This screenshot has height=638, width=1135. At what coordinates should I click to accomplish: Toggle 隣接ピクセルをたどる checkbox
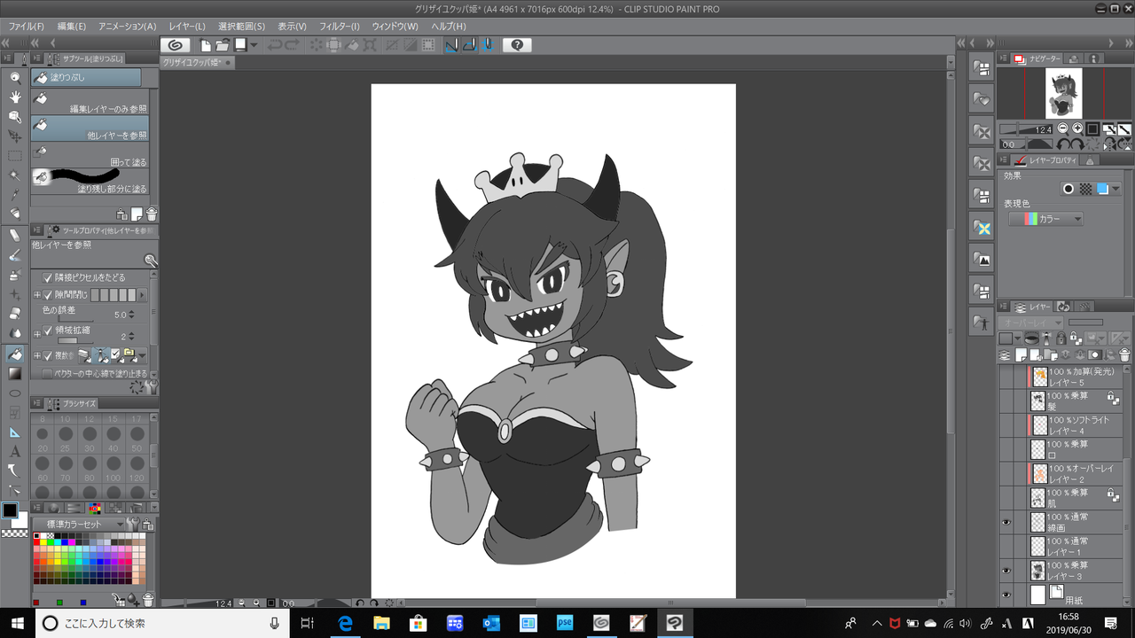48,277
